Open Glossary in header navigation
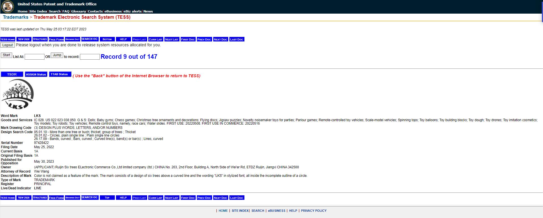 click(x=79, y=11)
